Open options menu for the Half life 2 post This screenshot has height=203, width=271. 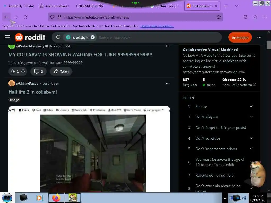click(x=168, y=83)
